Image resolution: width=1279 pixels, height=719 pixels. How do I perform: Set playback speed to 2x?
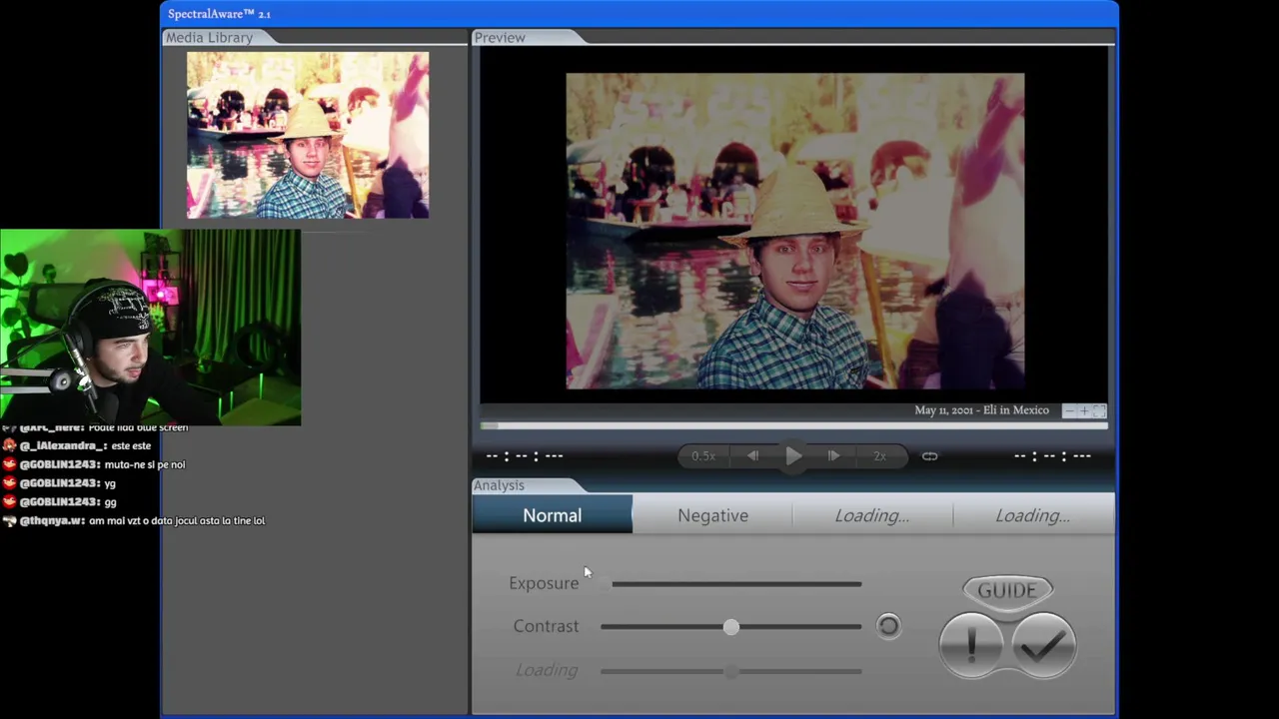point(879,456)
